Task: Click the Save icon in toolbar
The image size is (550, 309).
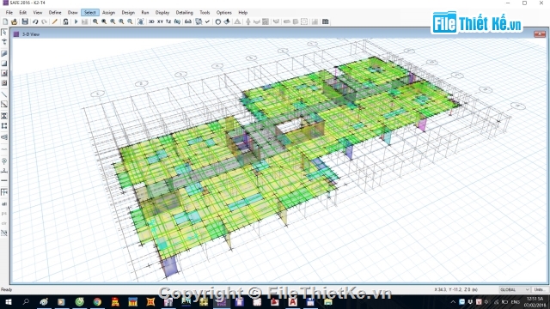Action: (25, 21)
